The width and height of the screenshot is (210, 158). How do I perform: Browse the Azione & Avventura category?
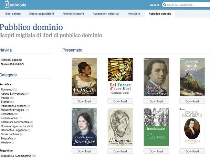click(x=13, y=94)
